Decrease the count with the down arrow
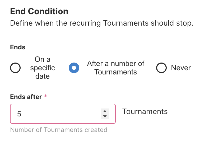Image resolution: width=214 pixels, height=142 pixels. (x=105, y=116)
